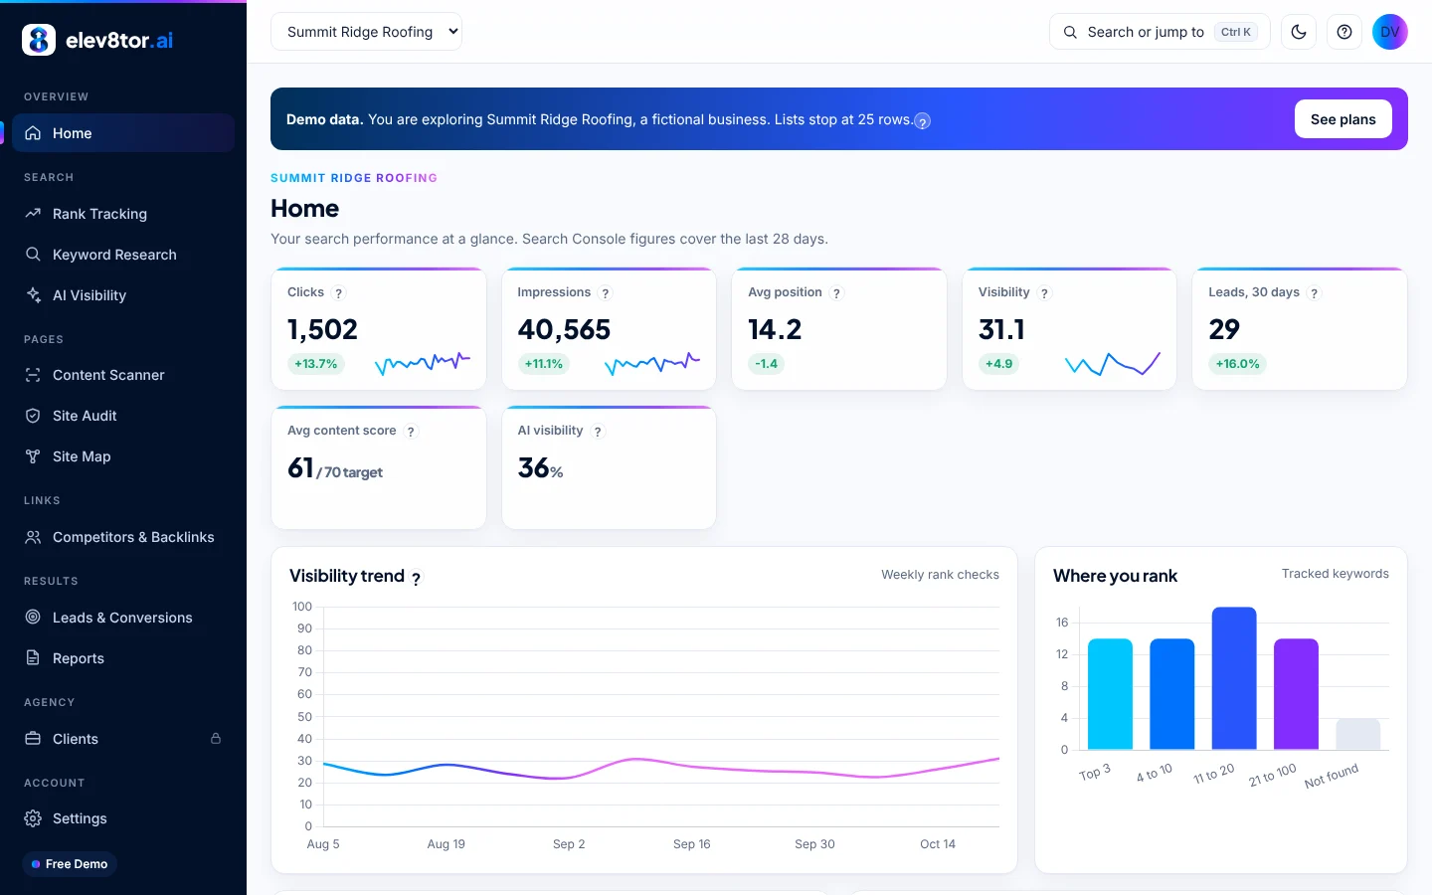This screenshot has height=895, width=1432.
Task: Click the help icon next to Clicks
Action: [x=339, y=293]
